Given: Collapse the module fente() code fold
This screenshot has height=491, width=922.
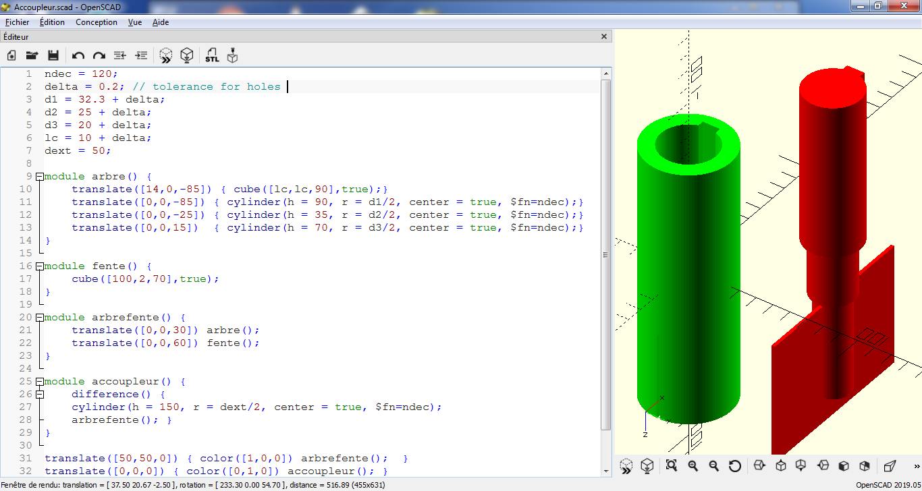Looking at the screenshot, I should click(x=40, y=266).
